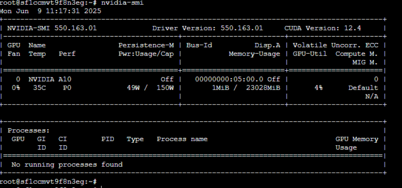Click 'NVIDIA-SMI 550.163.01' header text
The height and width of the screenshot is (188, 402).
coord(52,28)
